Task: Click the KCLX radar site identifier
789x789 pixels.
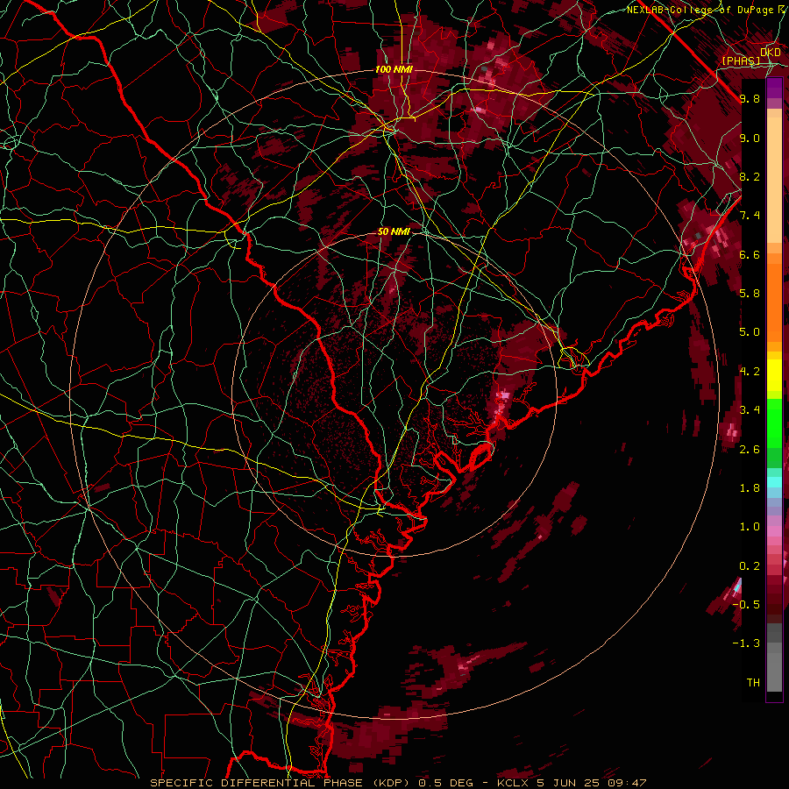Action: pos(511,783)
